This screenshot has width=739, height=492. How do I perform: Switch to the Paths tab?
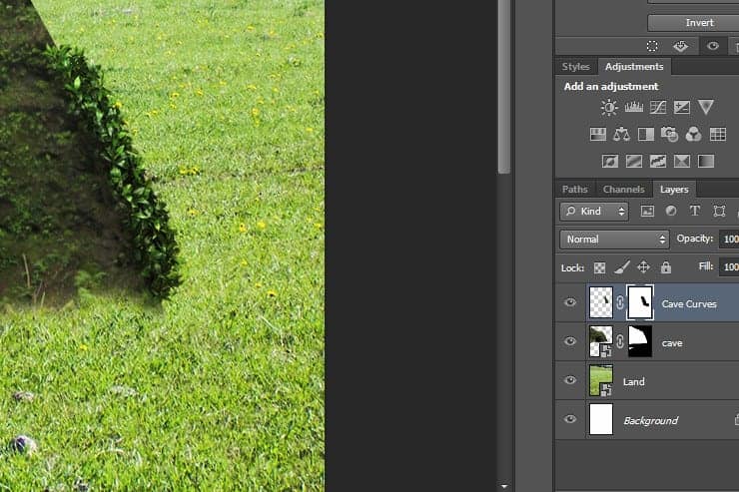pyautogui.click(x=575, y=190)
